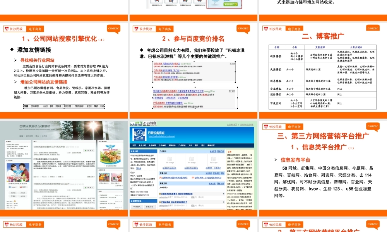
Task: Click the blue wings emblem in the 图片播放器 sidebar
Action: point(110,146)
